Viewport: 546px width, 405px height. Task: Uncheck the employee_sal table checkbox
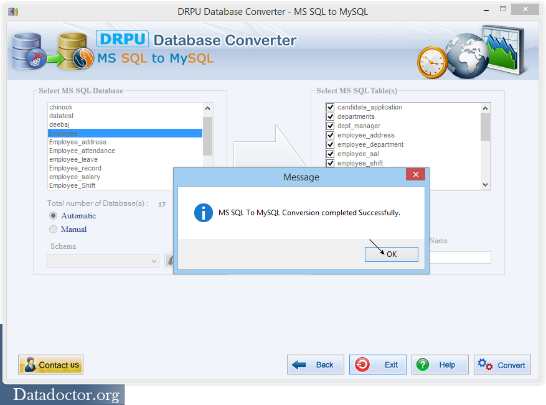click(331, 154)
